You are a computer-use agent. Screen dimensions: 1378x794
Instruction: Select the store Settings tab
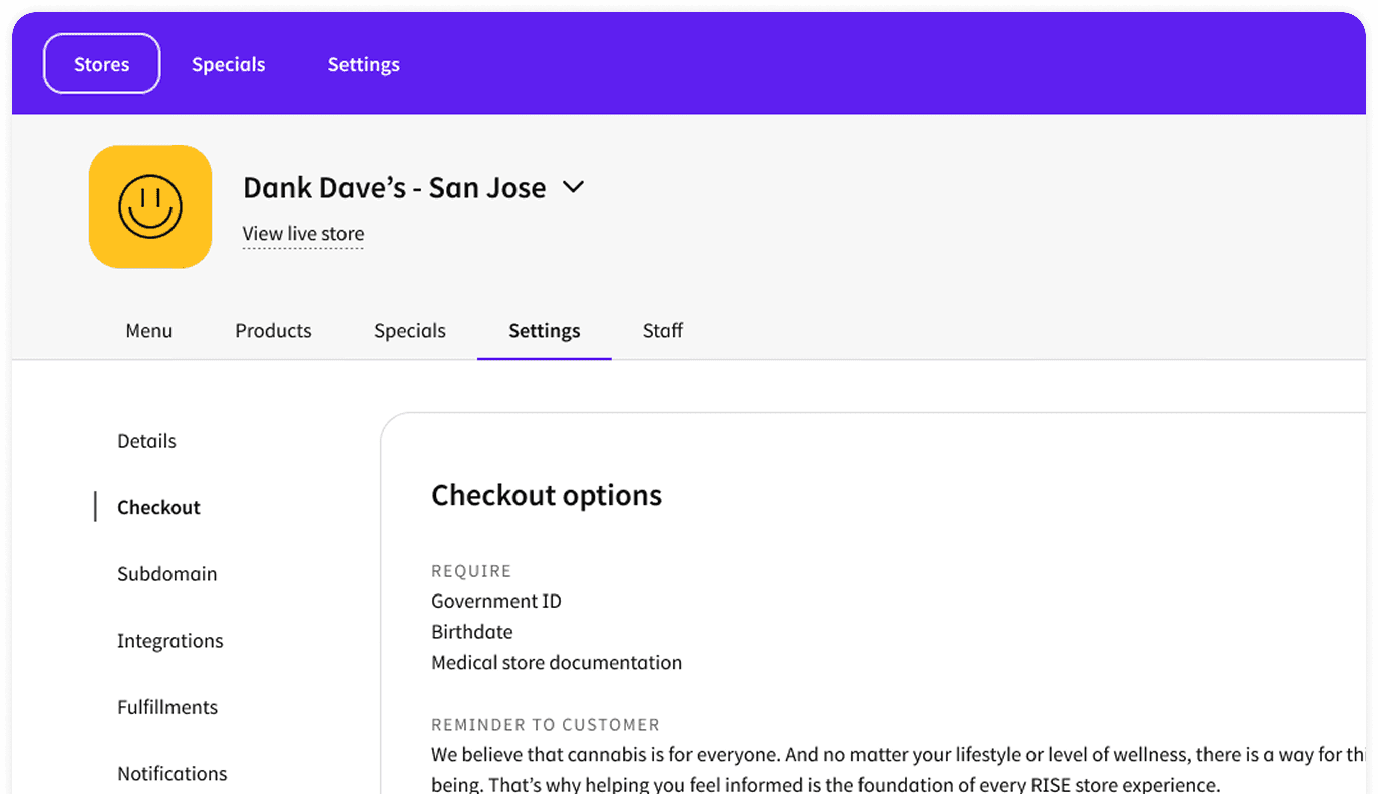(x=545, y=330)
